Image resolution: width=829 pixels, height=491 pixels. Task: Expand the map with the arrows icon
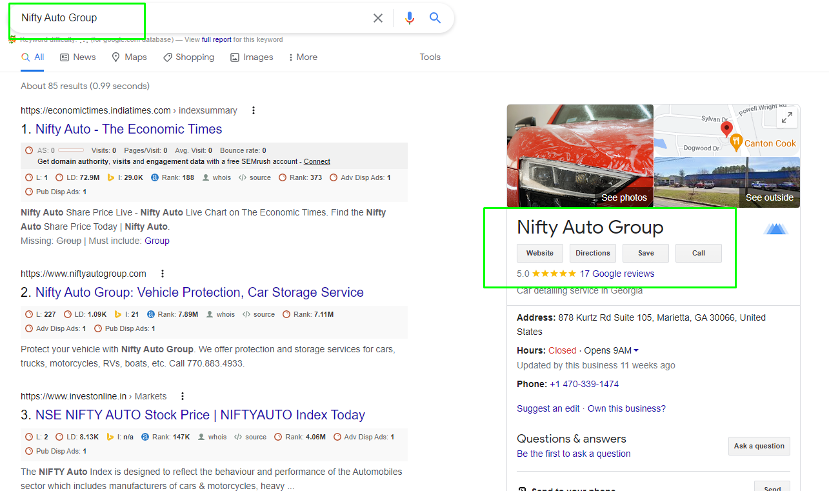[787, 118]
